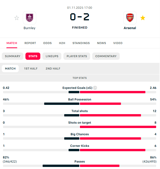The width and height of the screenshot is (160, 169).
Task: Click the Arsenal club crest icon
Action: [130, 18]
